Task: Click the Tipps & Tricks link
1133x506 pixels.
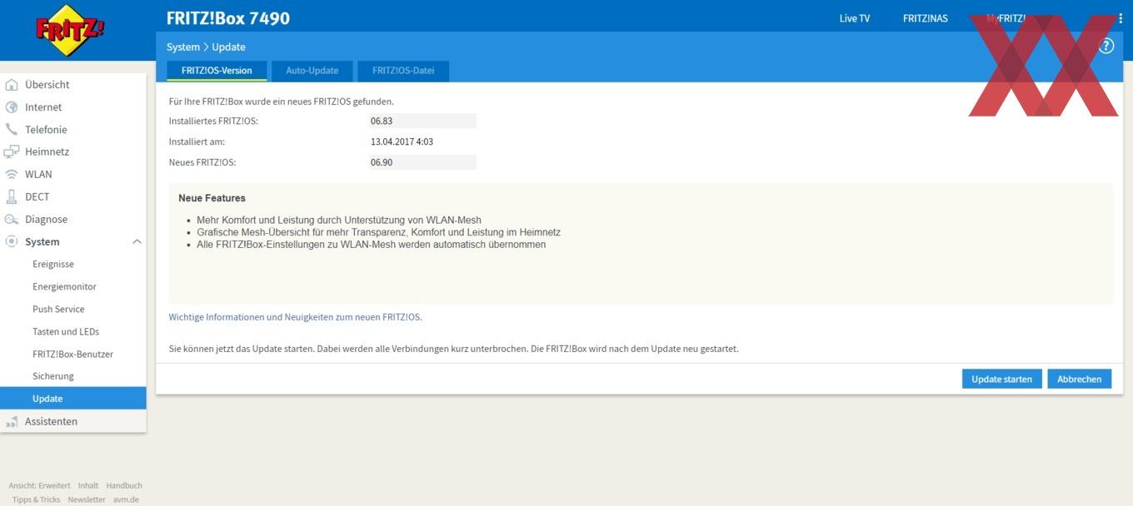Action: (36, 500)
